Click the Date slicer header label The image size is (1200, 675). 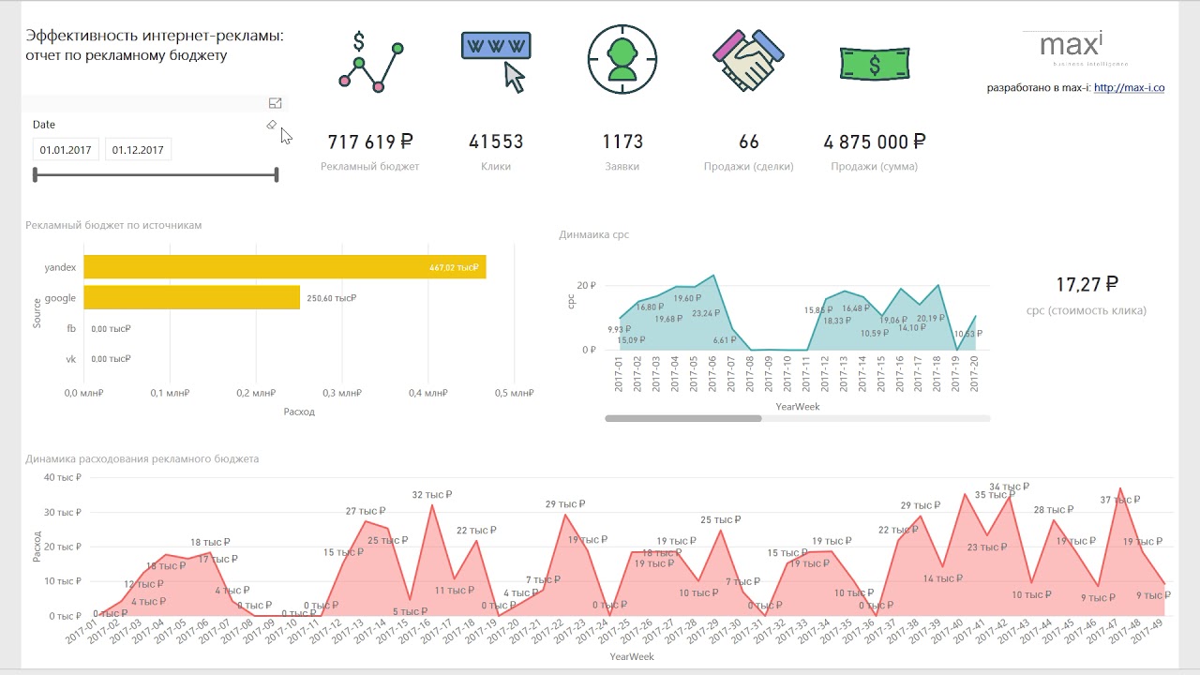pyautogui.click(x=44, y=125)
